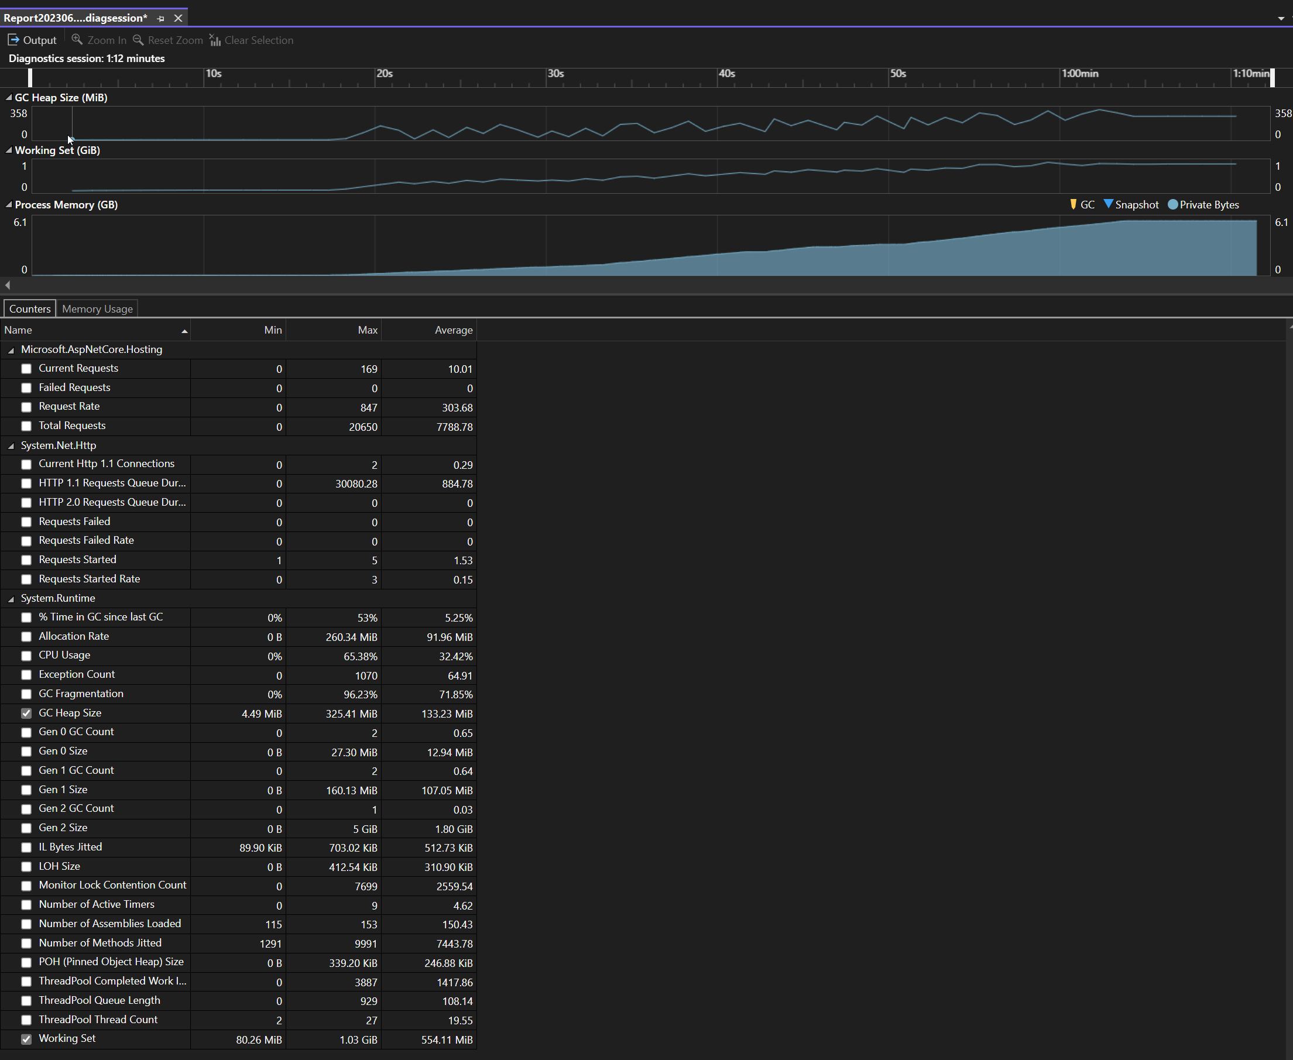Select the Zoom In magnifier icon
The width and height of the screenshot is (1293, 1060).
click(x=77, y=39)
